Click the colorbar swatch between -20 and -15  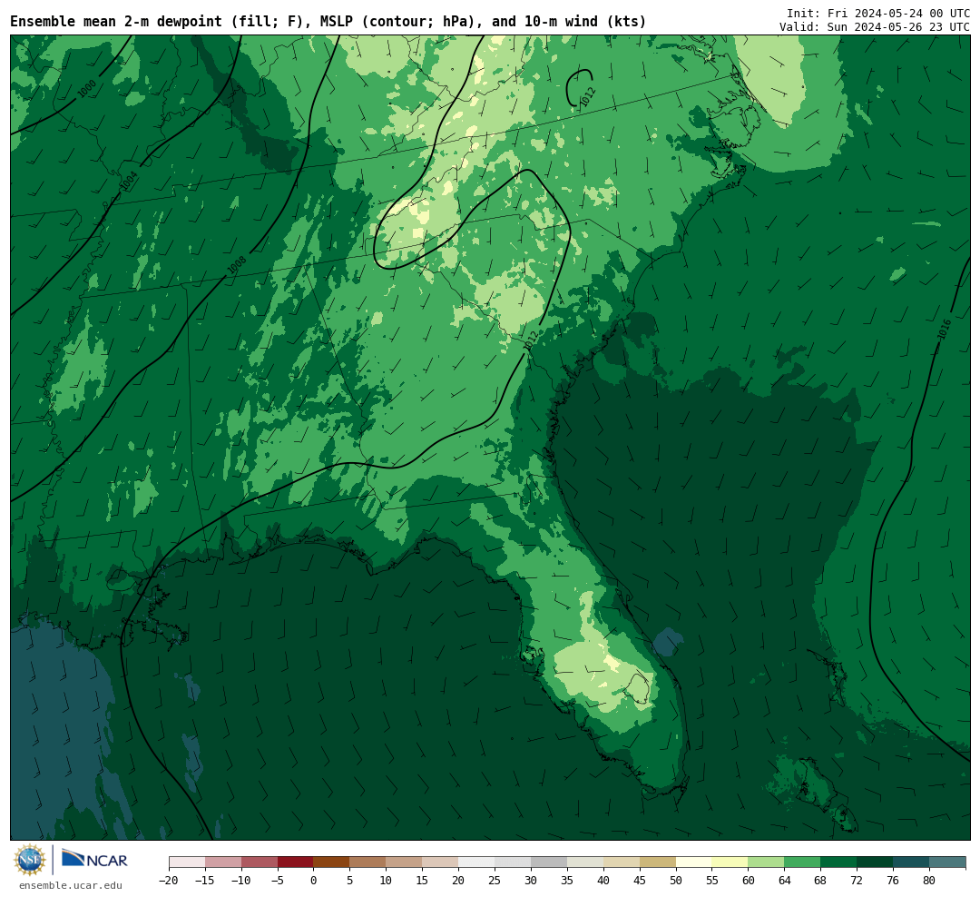187,862
